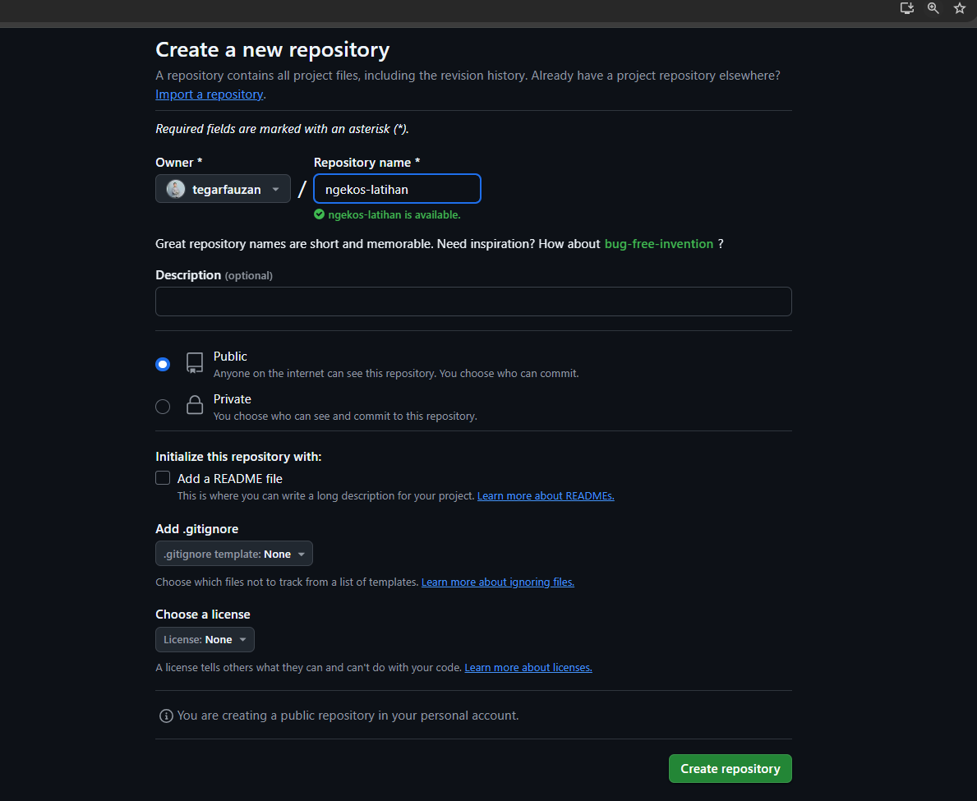Click the 'Add a README file' label

click(230, 478)
